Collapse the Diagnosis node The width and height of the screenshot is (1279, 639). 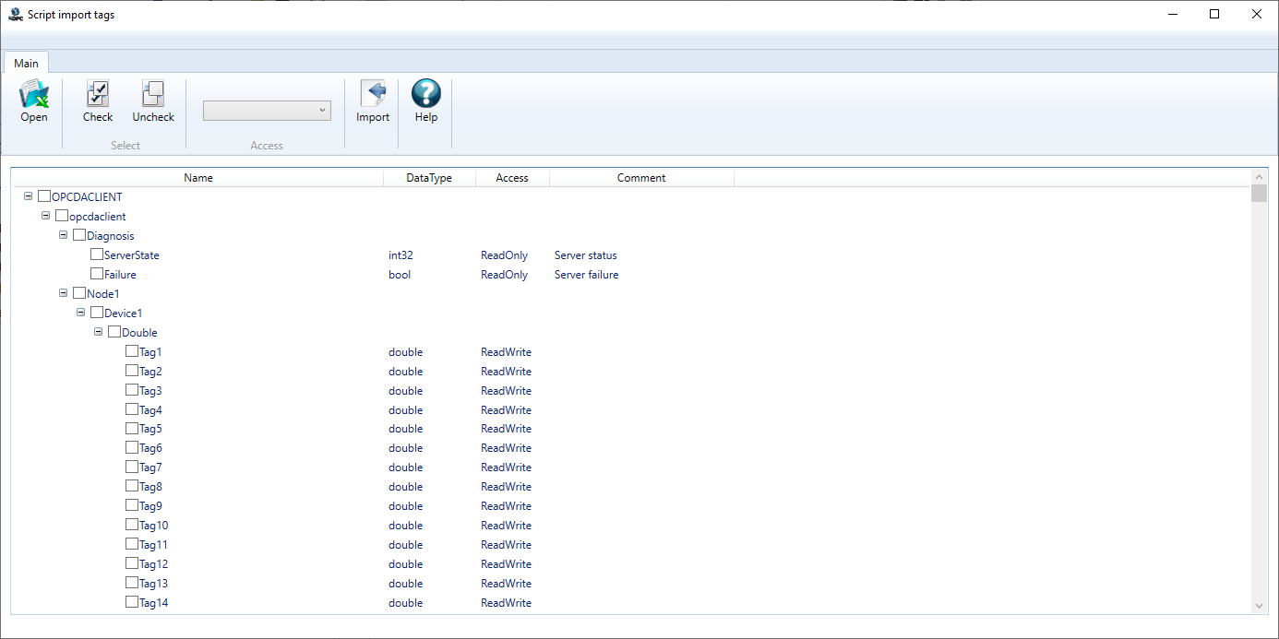[x=64, y=235]
